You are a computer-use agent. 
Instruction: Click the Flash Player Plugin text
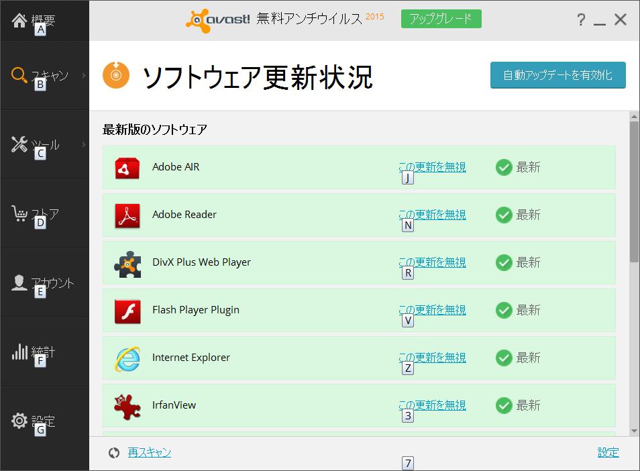pos(196,310)
